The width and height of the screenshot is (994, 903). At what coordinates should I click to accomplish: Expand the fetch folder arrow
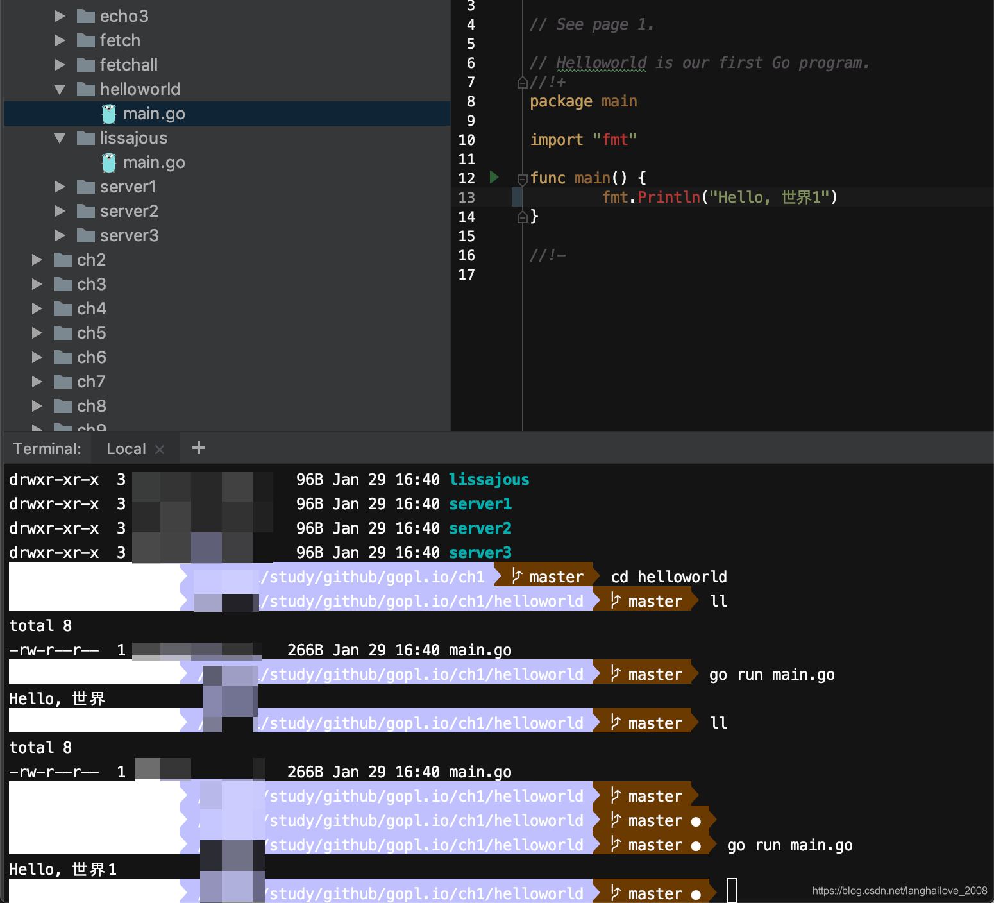point(60,40)
